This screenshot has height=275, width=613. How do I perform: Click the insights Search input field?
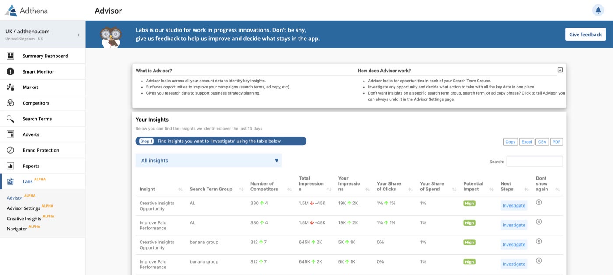535,161
